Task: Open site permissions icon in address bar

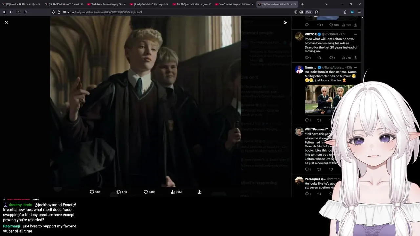Action: [x=64, y=12]
